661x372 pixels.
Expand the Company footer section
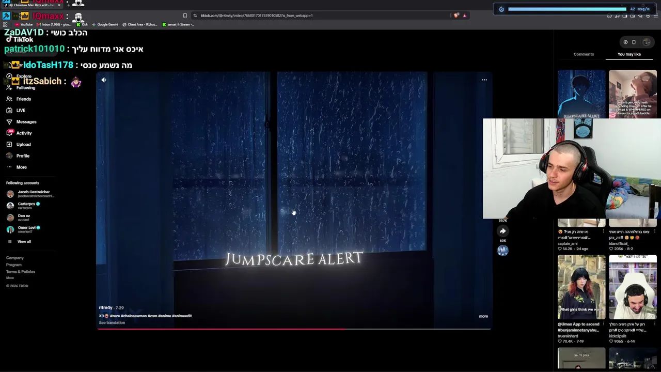pyautogui.click(x=15, y=258)
